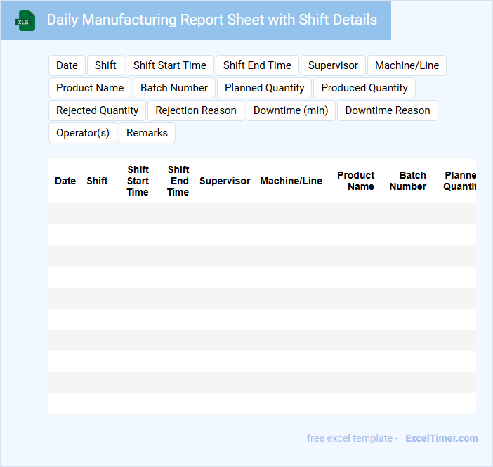Select the Machine/Line tag
The width and height of the screenshot is (493, 467).
point(407,65)
